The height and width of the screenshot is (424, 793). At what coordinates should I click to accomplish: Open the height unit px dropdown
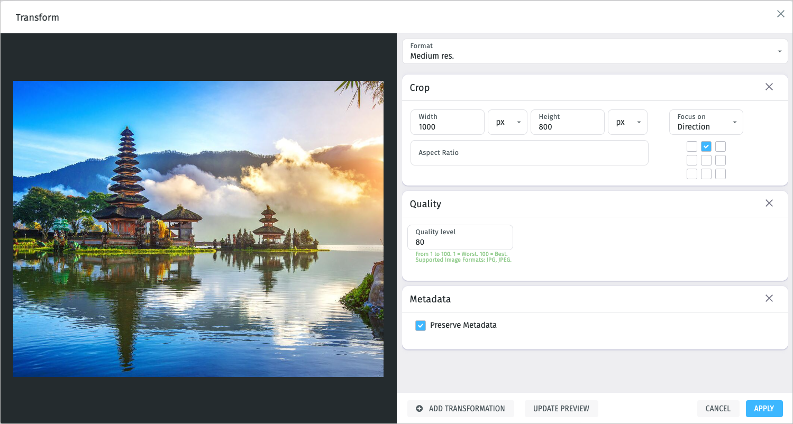pos(627,122)
